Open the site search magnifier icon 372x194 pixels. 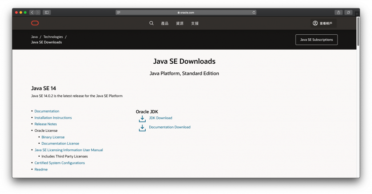(x=151, y=23)
